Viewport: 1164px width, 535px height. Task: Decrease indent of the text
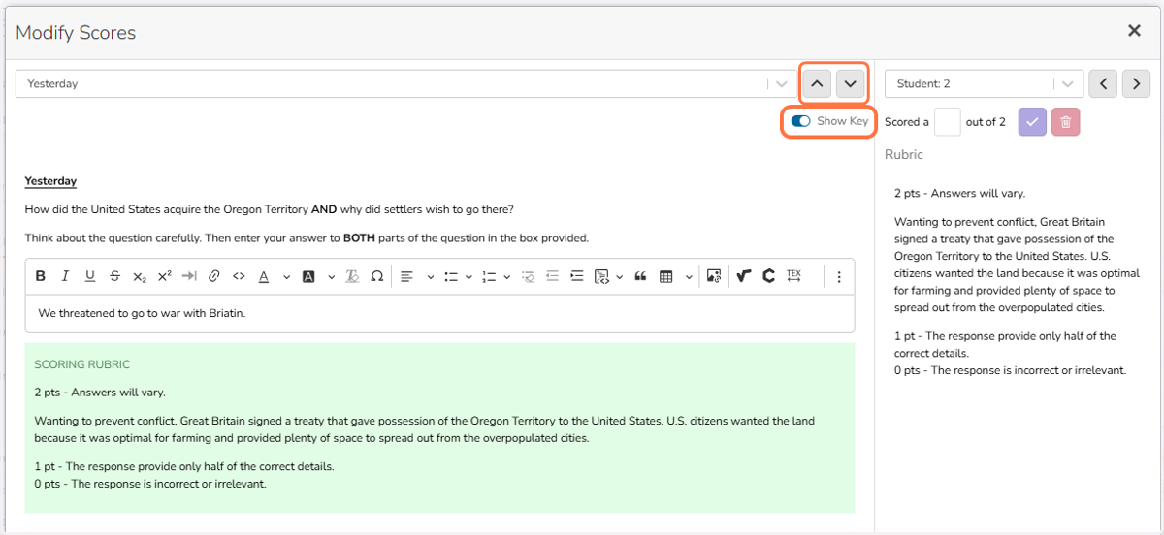(553, 276)
